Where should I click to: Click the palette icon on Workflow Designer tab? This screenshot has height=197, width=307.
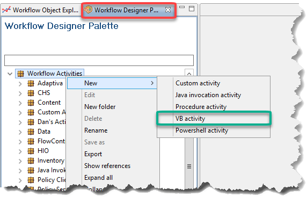(88, 10)
